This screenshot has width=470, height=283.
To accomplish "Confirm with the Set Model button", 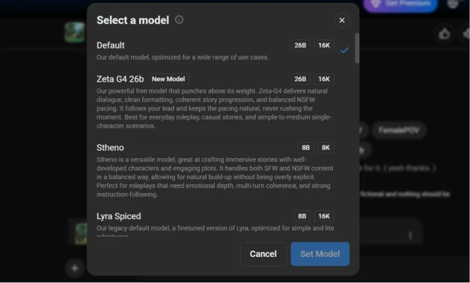I will [x=320, y=254].
